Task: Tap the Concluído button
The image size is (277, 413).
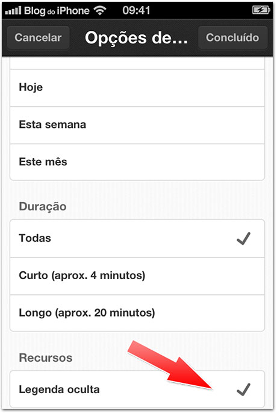Action: 232,37
